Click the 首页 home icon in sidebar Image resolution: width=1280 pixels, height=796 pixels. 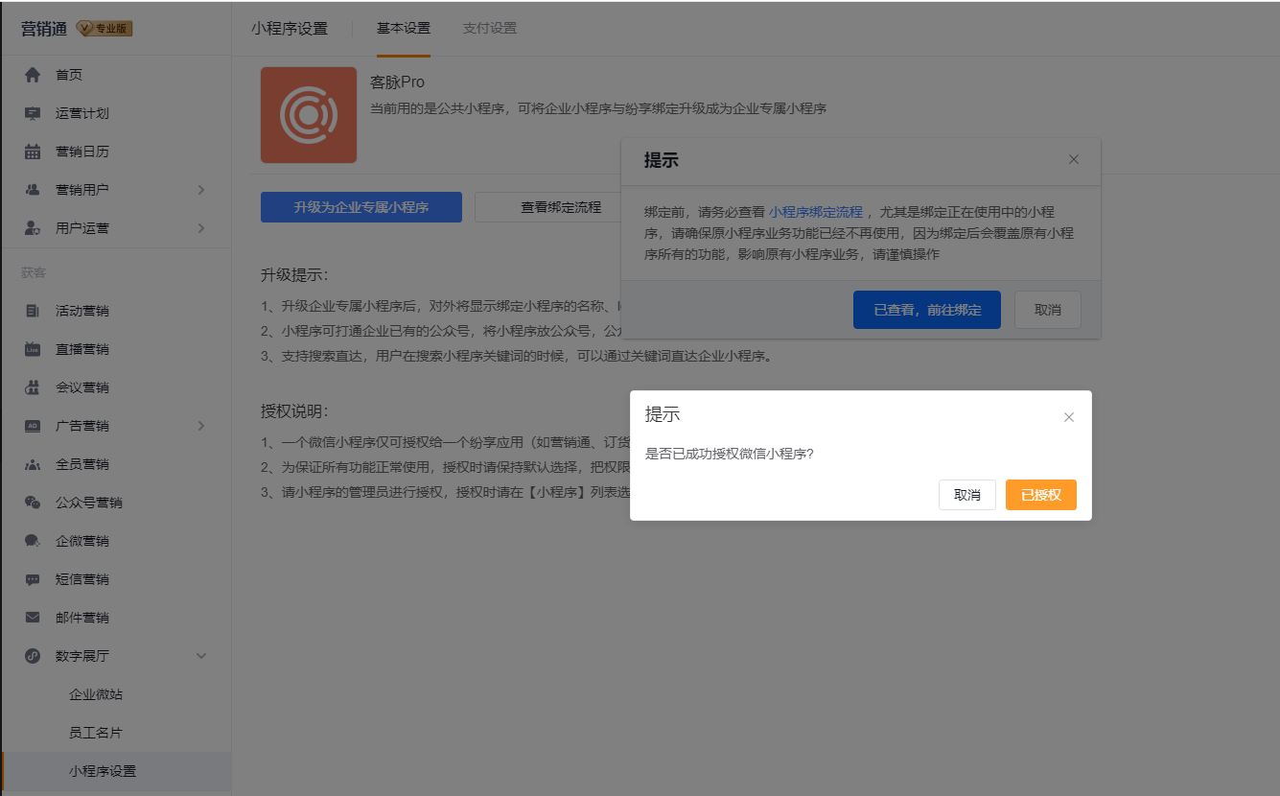[33, 75]
